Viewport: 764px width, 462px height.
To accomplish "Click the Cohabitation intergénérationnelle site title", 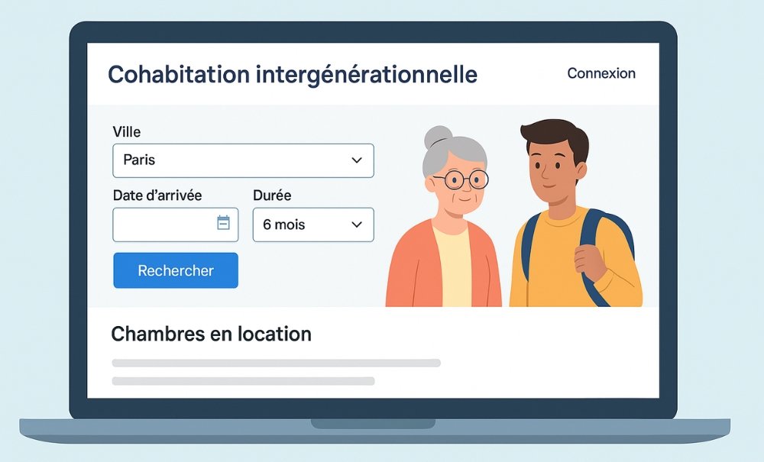I will [x=292, y=75].
